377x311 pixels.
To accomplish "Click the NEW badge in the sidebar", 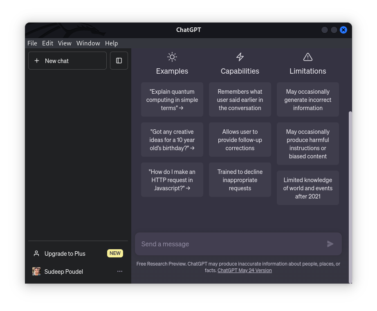I will [115, 253].
